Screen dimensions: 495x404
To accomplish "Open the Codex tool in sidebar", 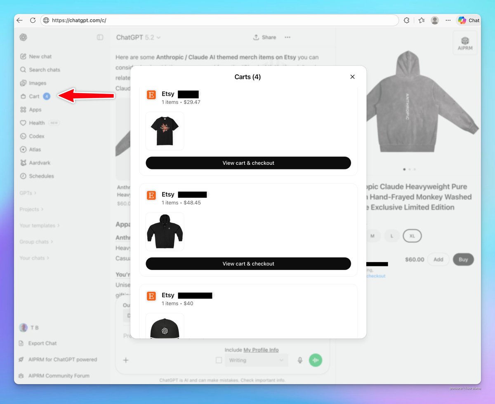I will [x=36, y=136].
